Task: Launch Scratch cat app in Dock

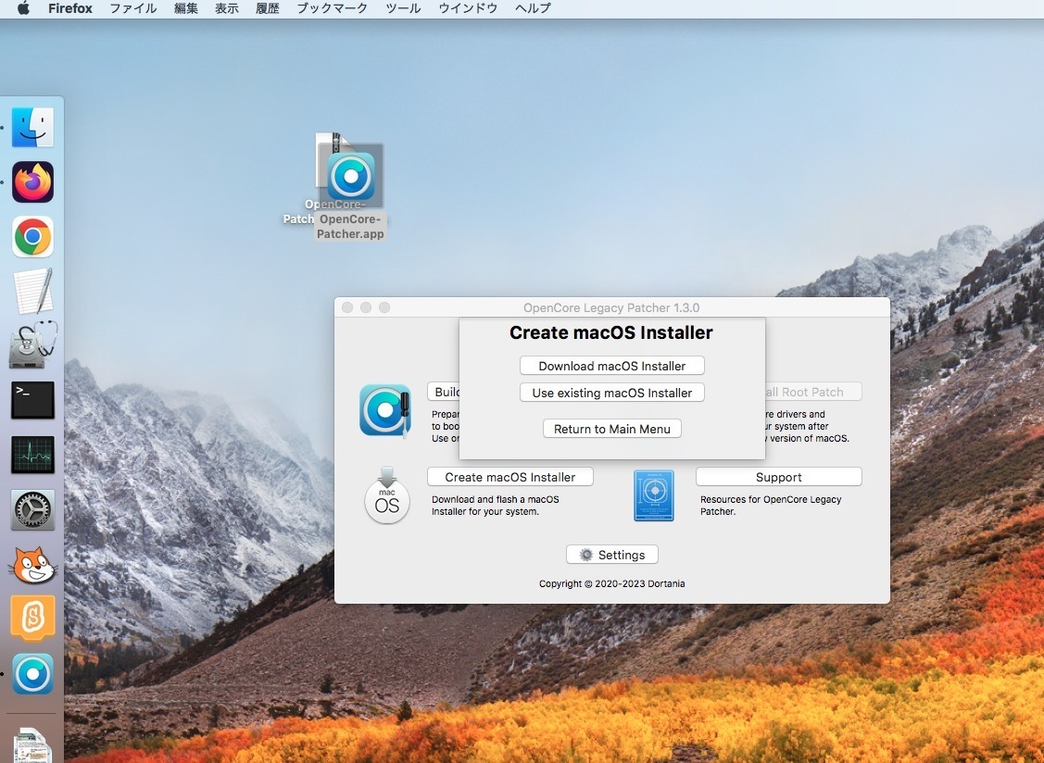Action: 32,565
